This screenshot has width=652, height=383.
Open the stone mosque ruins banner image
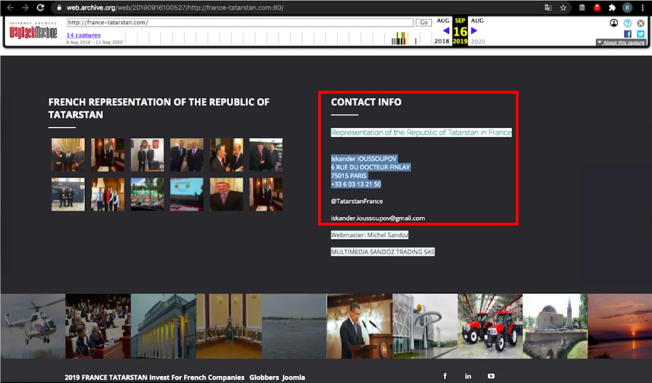(x=555, y=326)
